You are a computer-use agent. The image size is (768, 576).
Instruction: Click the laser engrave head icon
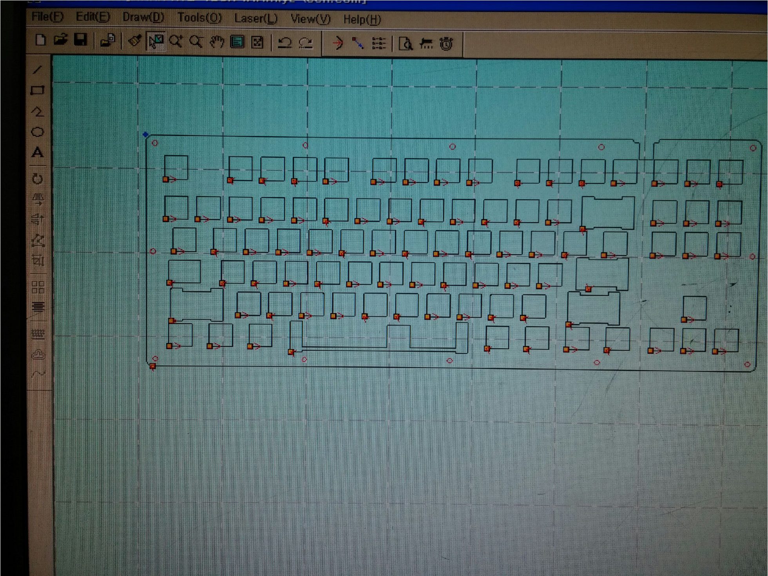click(426, 44)
